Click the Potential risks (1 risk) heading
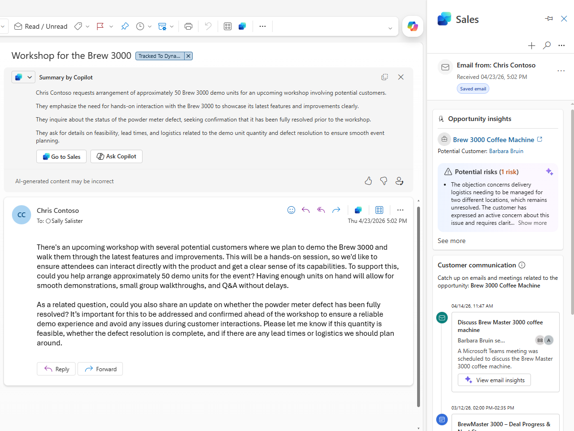Viewport: 574px width, 431px height. coord(486,172)
